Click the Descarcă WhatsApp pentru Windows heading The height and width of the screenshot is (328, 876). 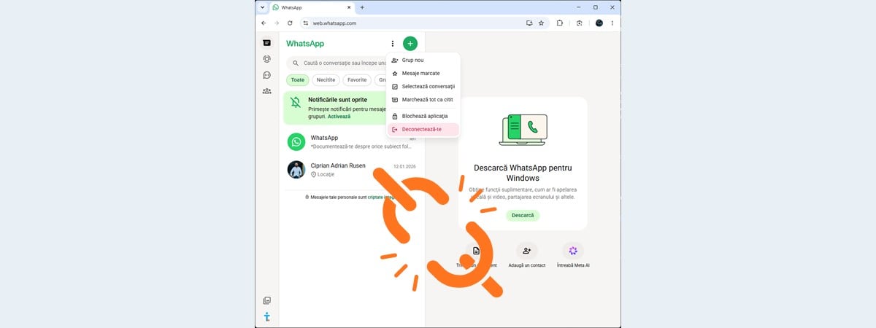[523, 172]
